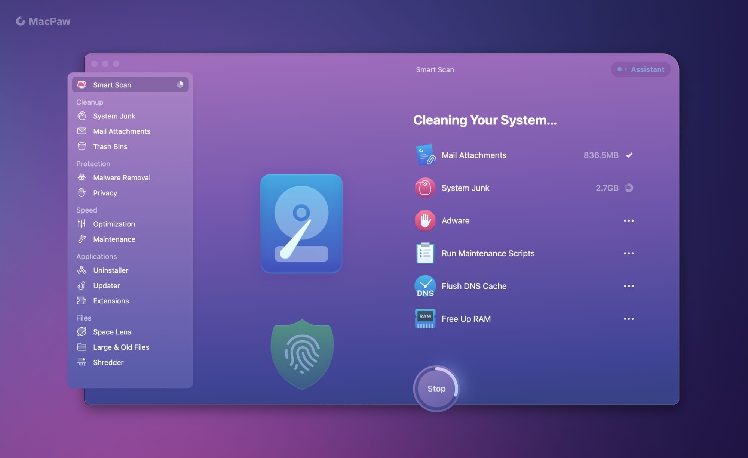Click Flush DNS Cache icon
Screen dimensions: 748x458
(425, 286)
